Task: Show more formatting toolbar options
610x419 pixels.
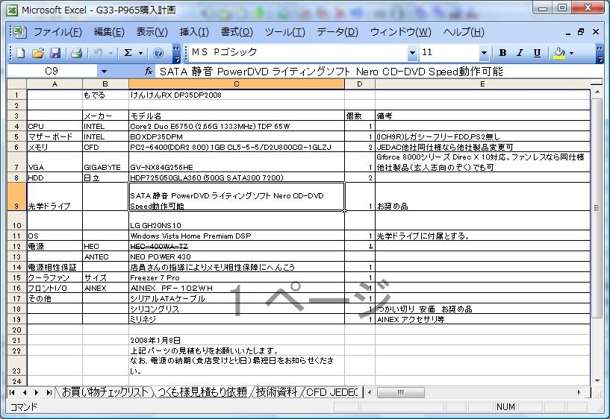Action: coord(600,54)
